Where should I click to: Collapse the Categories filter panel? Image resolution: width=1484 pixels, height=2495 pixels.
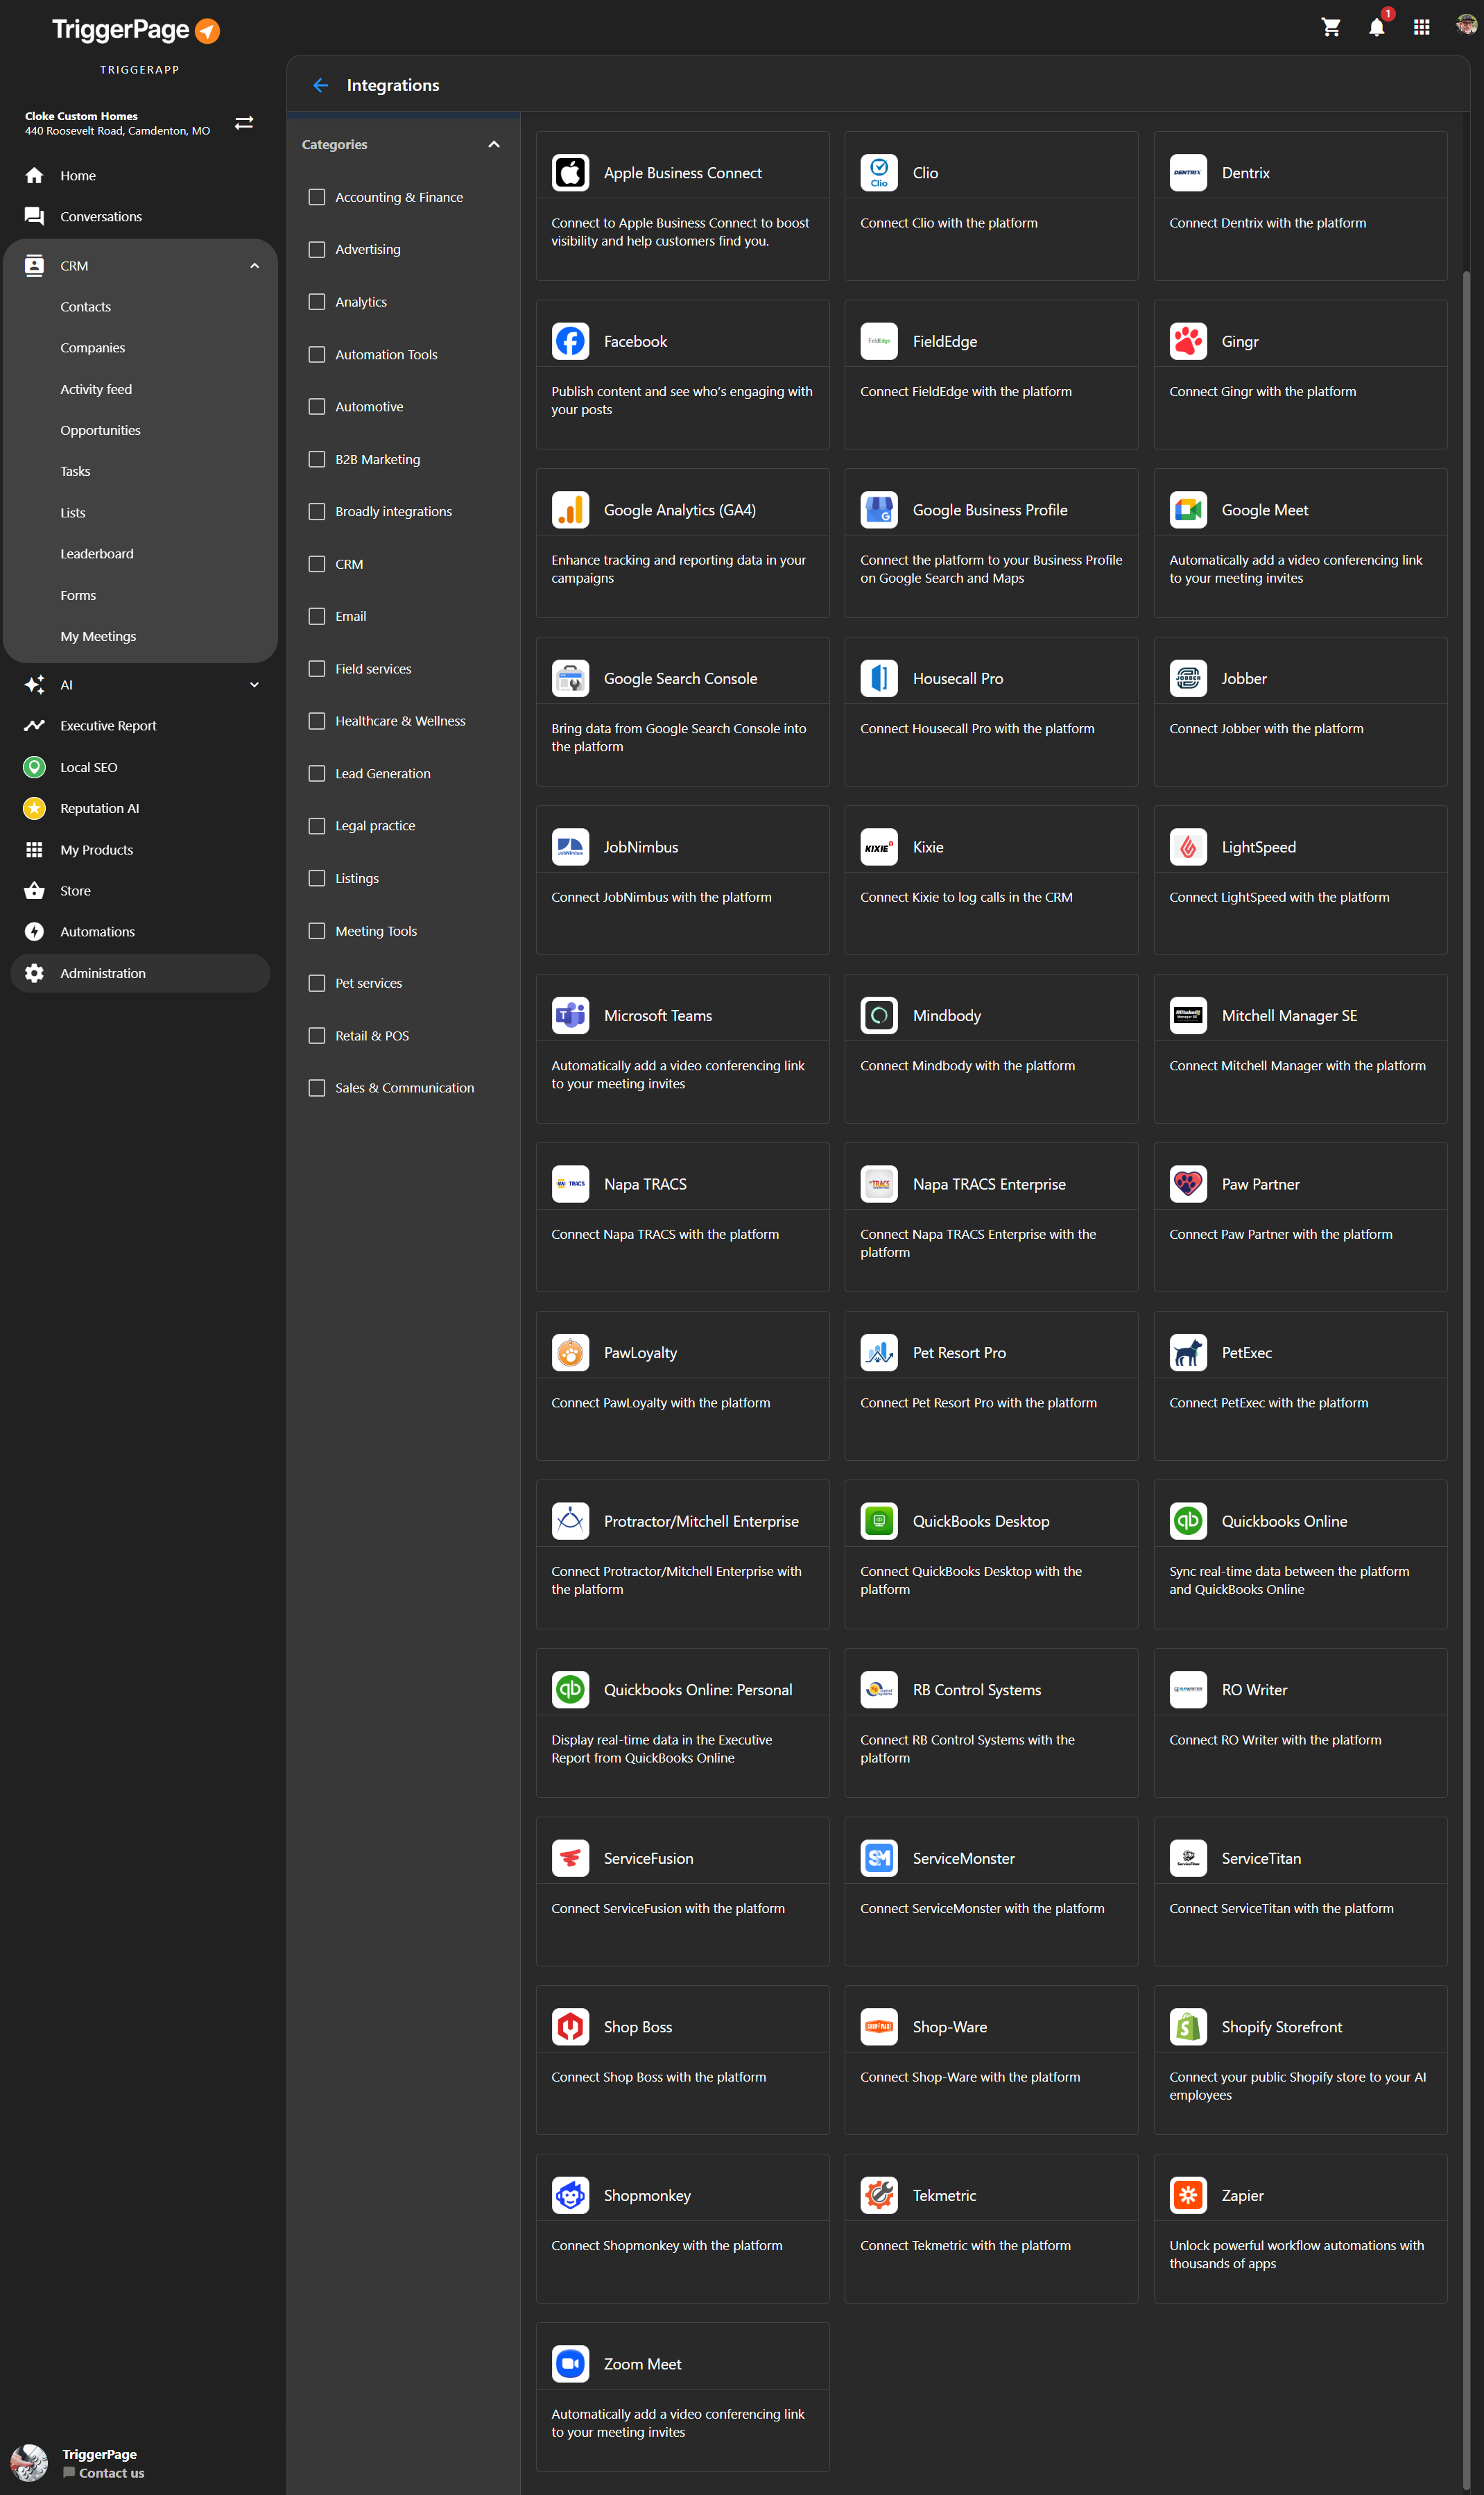tap(494, 145)
